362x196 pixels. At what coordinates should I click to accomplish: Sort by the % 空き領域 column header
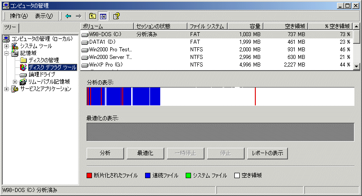click(x=330, y=26)
